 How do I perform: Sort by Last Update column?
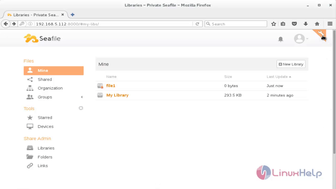279,77
